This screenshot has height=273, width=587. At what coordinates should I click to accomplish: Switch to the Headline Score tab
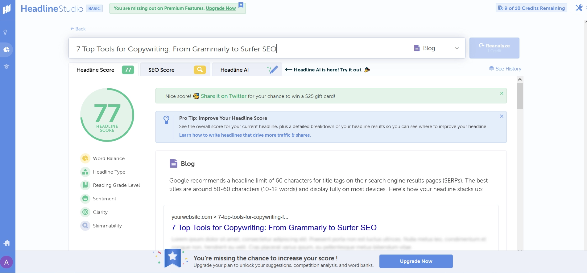tap(104, 70)
